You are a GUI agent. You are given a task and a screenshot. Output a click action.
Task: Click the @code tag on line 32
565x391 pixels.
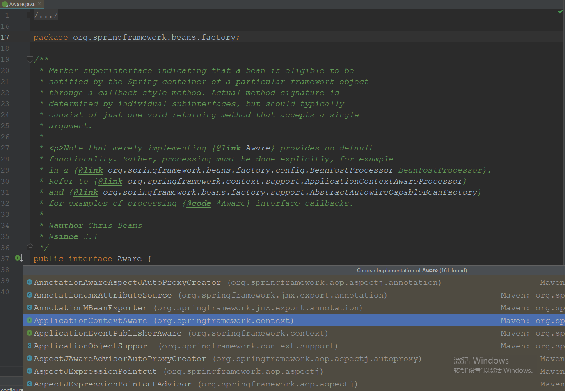[x=199, y=203]
